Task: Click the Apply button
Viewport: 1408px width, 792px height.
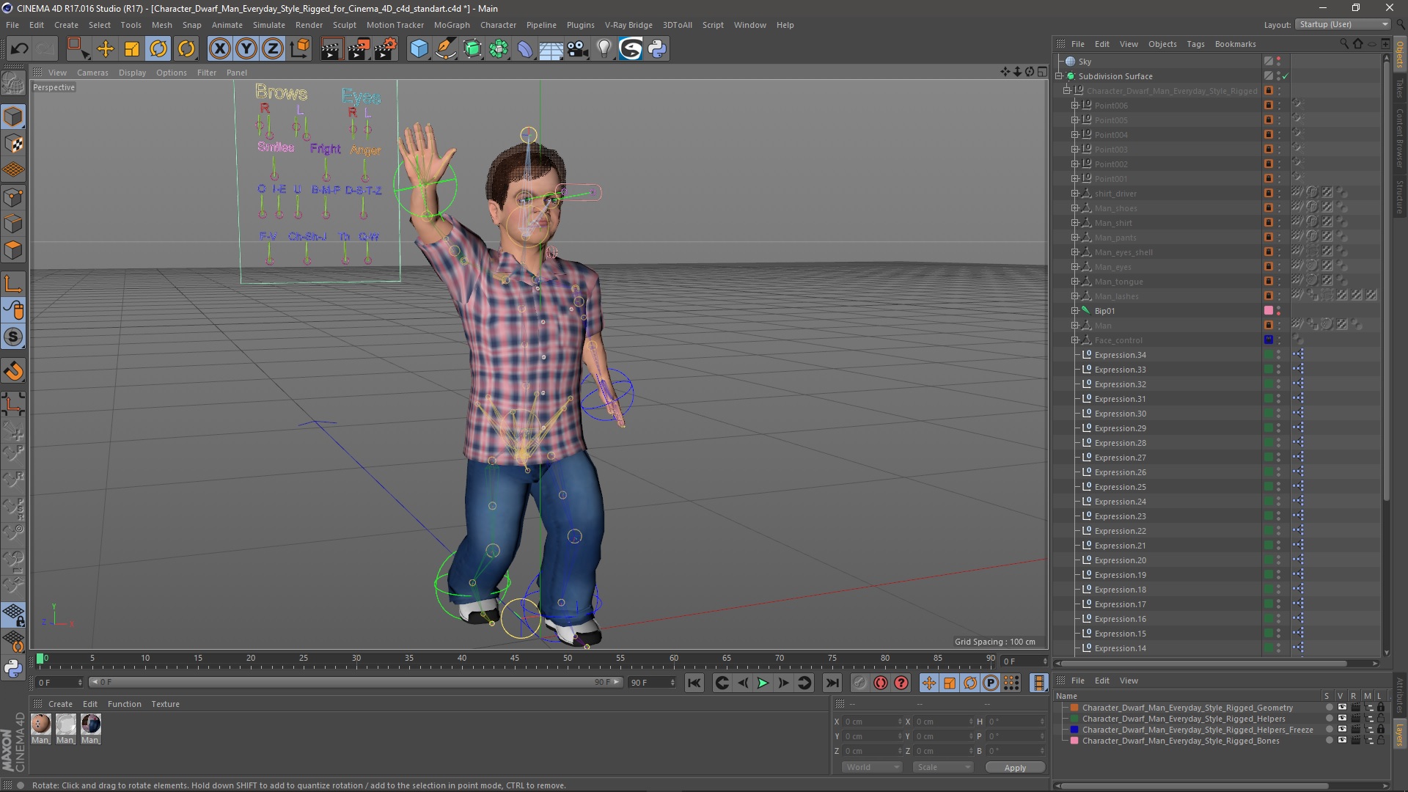Action: tap(1015, 768)
